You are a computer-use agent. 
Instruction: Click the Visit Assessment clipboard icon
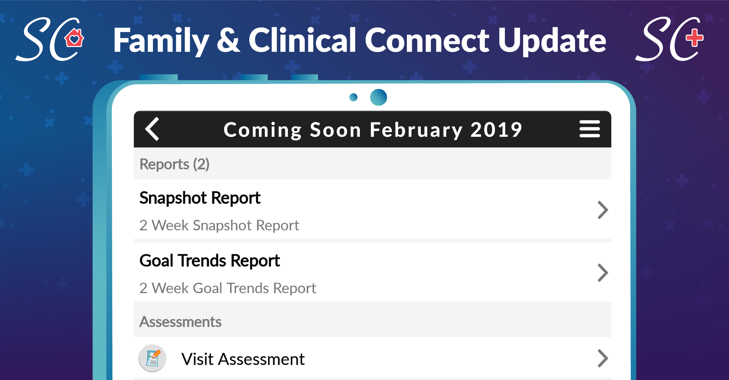pyautogui.click(x=152, y=358)
